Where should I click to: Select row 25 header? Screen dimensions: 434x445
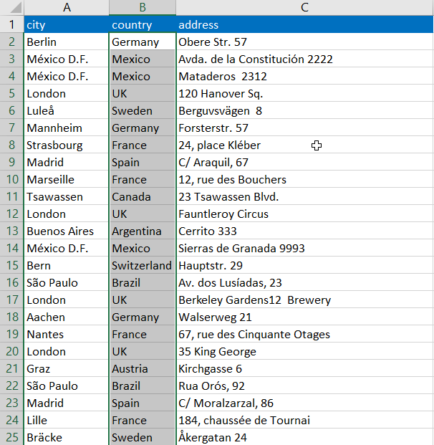11,437
